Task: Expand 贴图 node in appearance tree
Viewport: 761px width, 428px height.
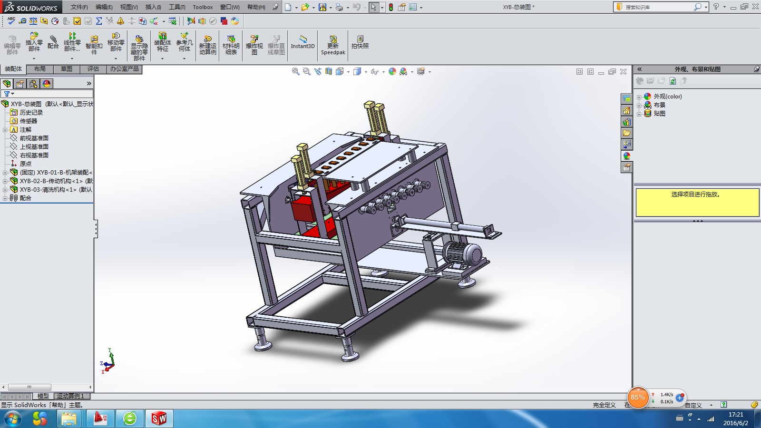Action: click(x=639, y=114)
